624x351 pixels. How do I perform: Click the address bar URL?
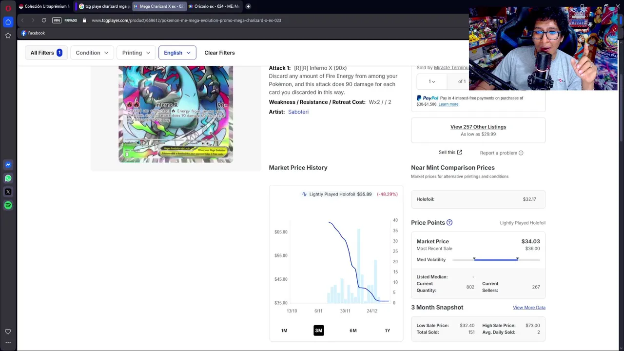pos(186,20)
